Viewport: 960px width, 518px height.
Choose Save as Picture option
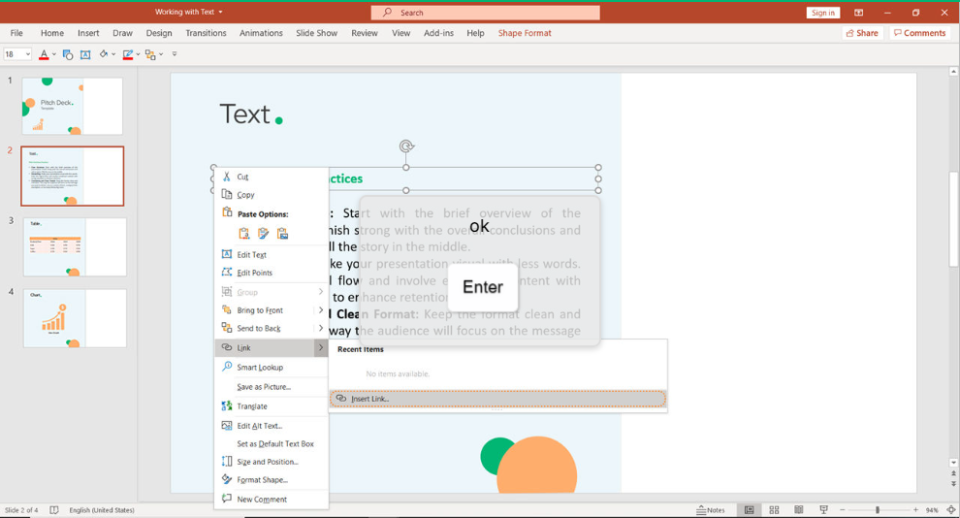tap(272, 387)
